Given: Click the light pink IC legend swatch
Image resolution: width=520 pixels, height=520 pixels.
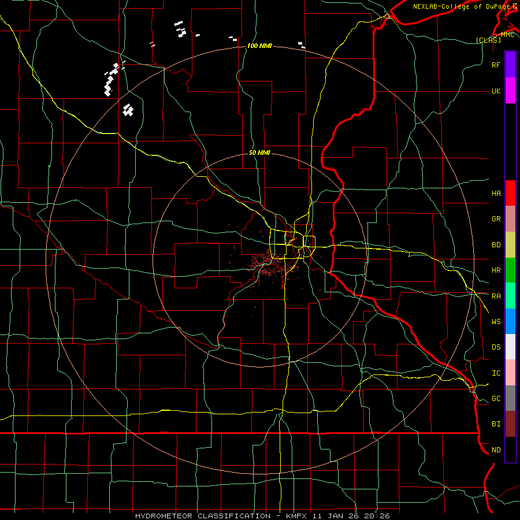Looking at the screenshot, I should pos(510,373).
